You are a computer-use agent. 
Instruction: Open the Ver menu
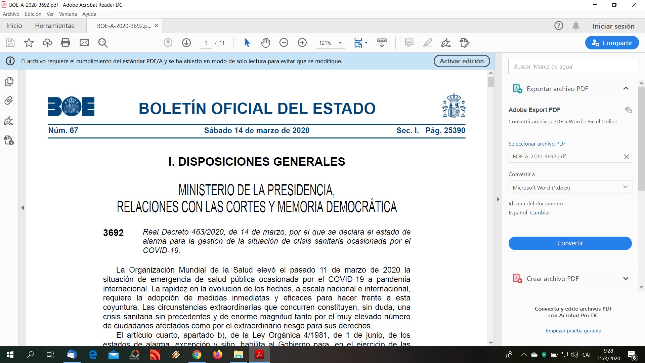click(x=50, y=14)
